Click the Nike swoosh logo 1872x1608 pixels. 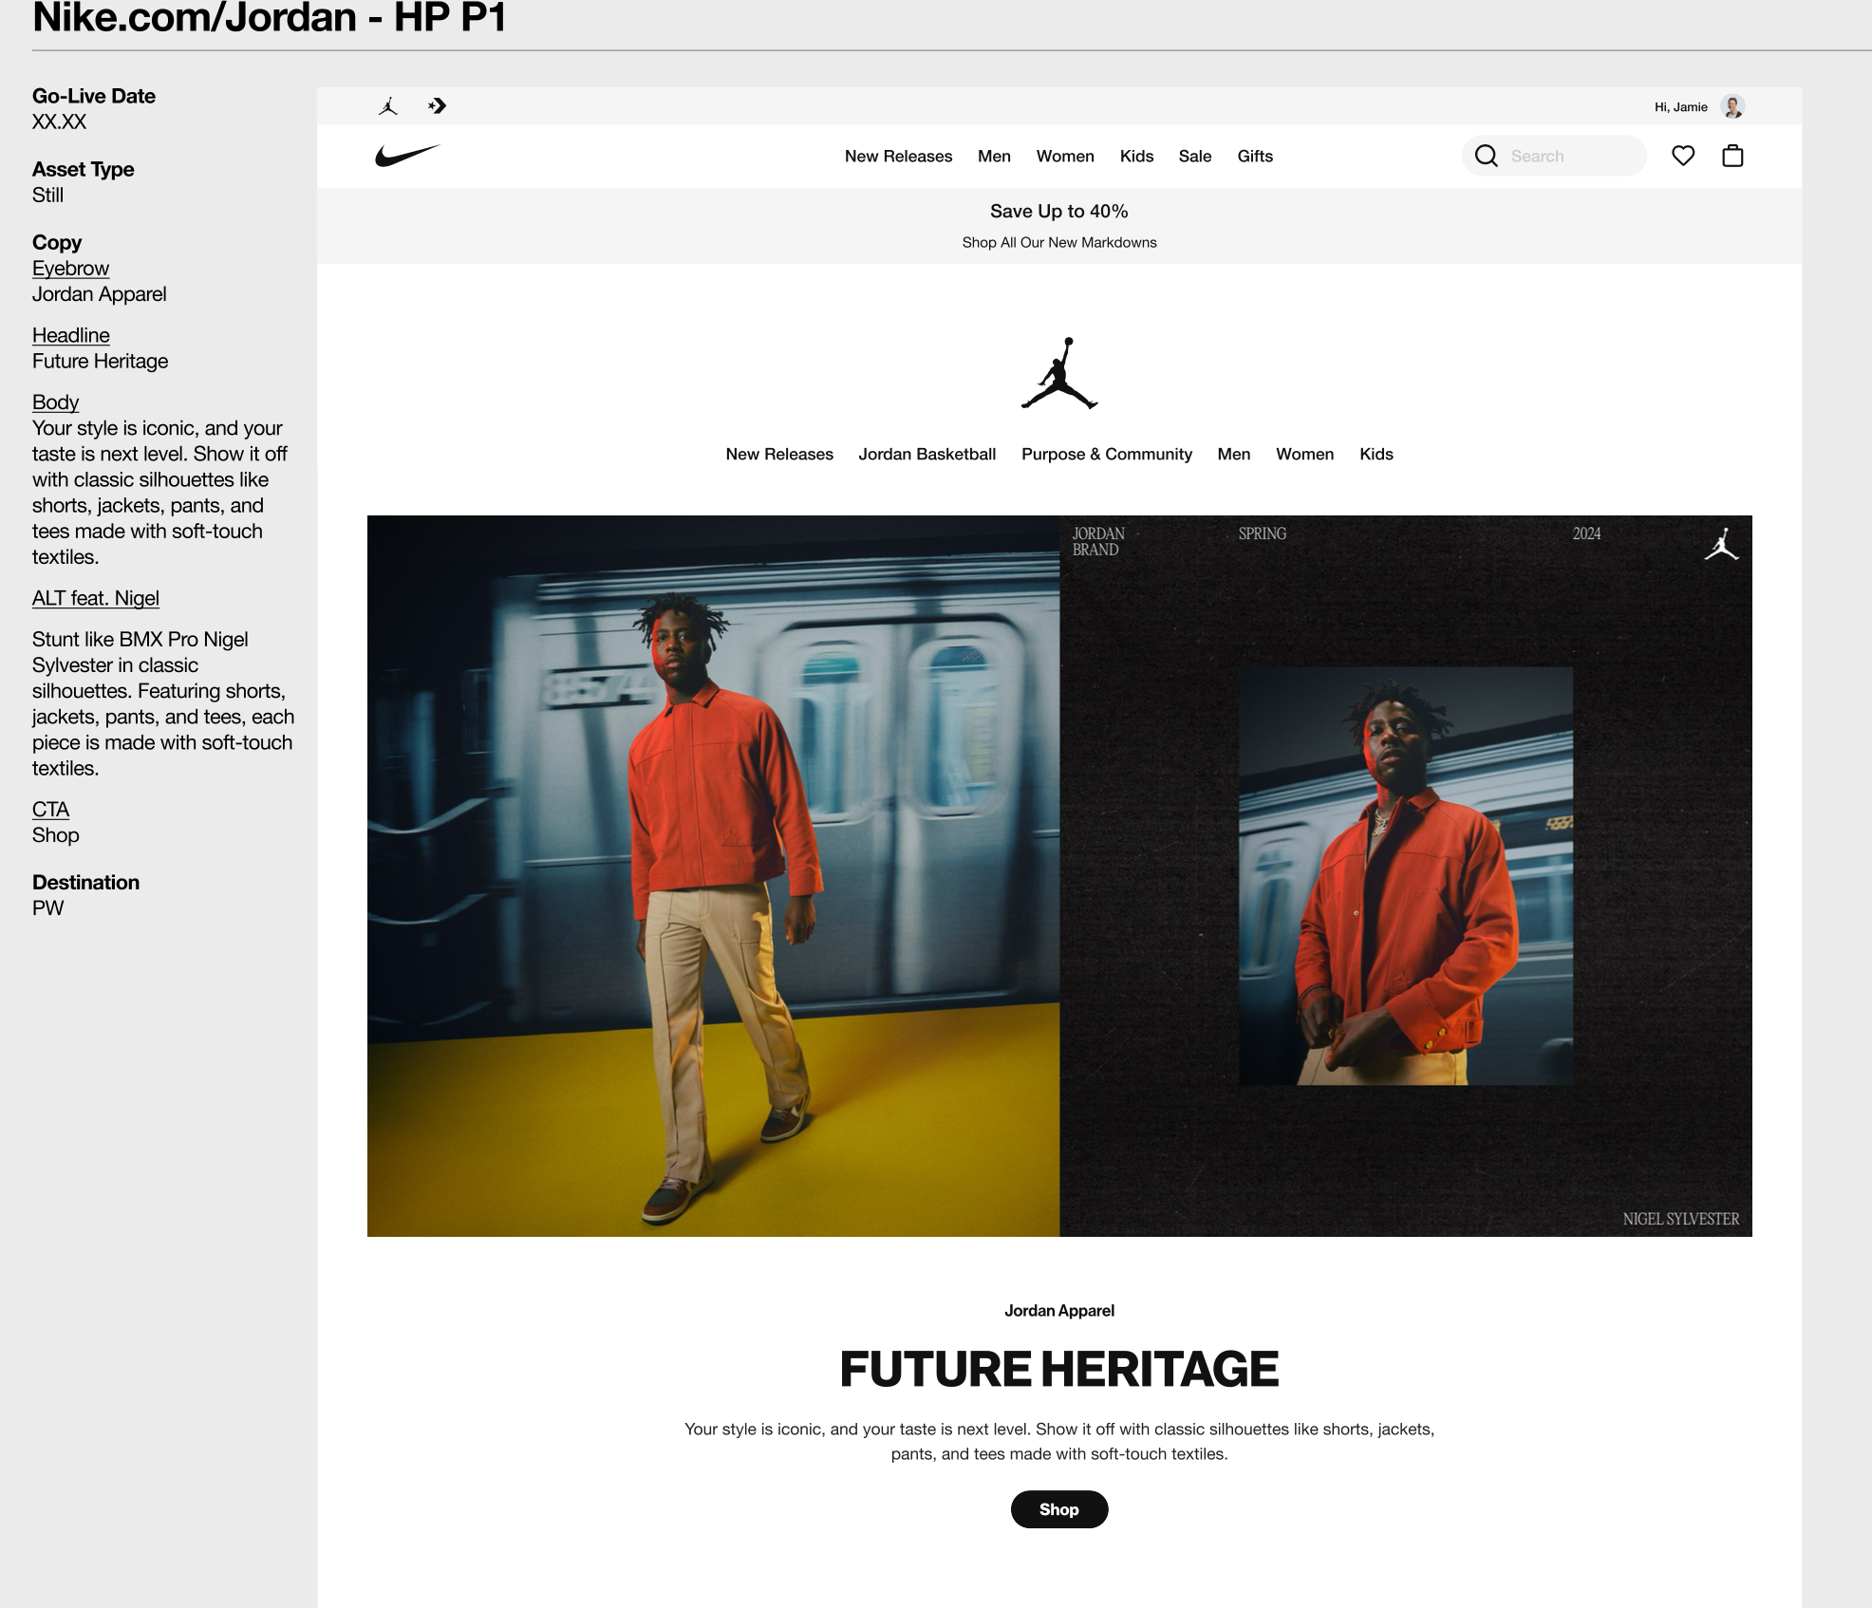407,156
